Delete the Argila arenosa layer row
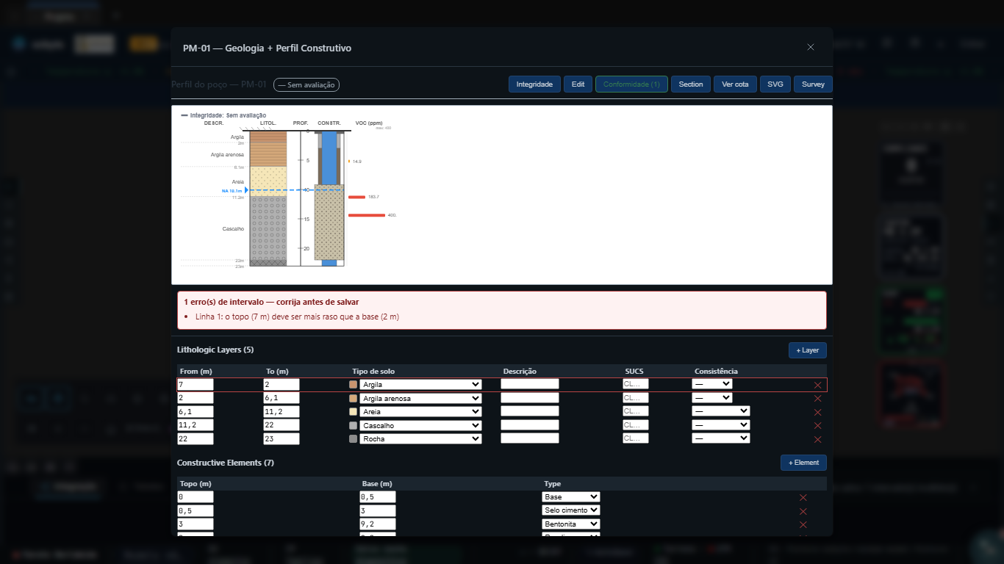 (817, 398)
